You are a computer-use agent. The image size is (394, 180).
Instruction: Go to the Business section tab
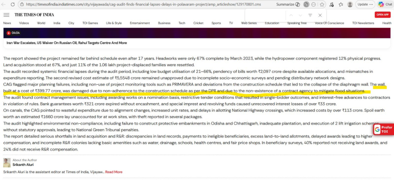click(x=164, y=23)
